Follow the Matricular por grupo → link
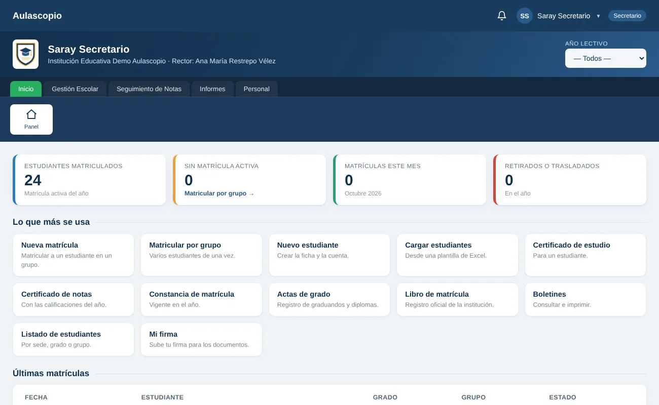Viewport: 659px width, 405px height. [x=219, y=193]
